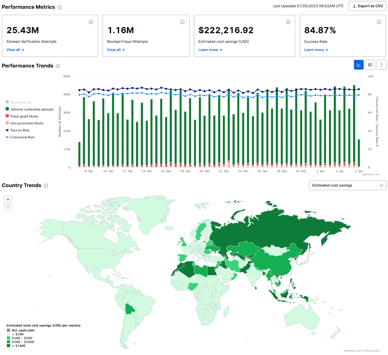Toggle the Fraud guard blocks series
The width and height of the screenshot is (388, 355).
click(x=25, y=116)
